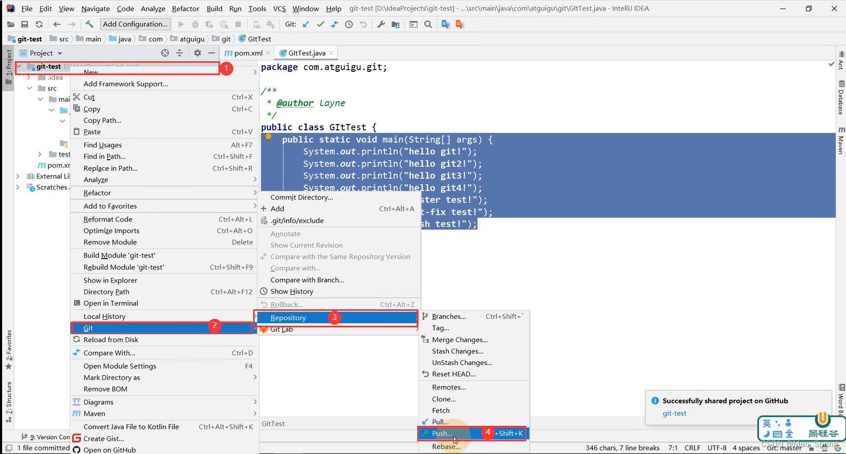The image size is (846, 454).
Task: Toggle Favorites tool window tab
Action: tap(9, 350)
